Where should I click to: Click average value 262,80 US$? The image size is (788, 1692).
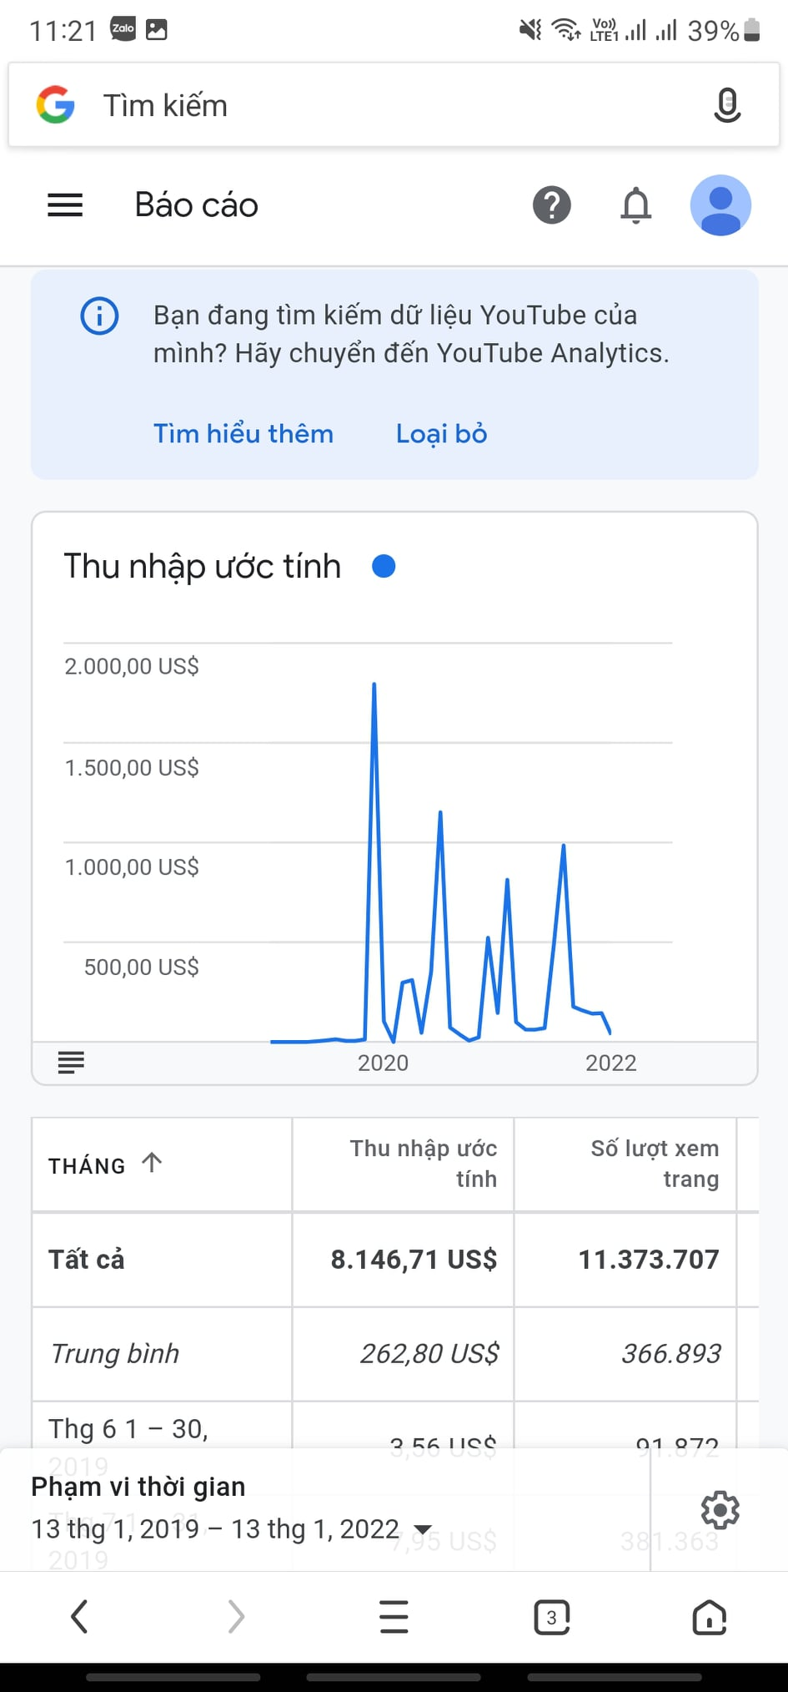(x=429, y=1354)
